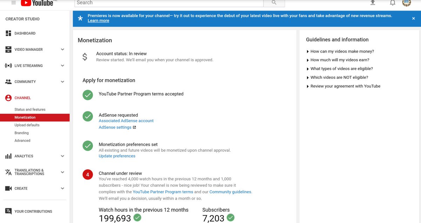Expand the Community section
The image size is (421, 223).
click(62, 82)
